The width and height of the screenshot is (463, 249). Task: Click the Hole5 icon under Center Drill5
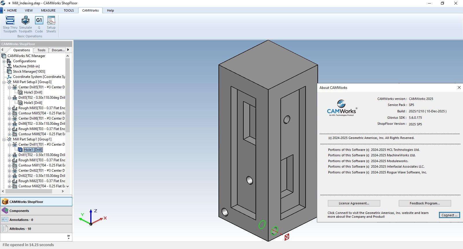(x=20, y=92)
